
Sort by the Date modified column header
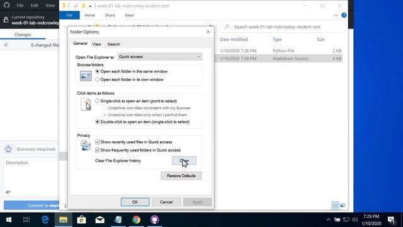(x=234, y=39)
